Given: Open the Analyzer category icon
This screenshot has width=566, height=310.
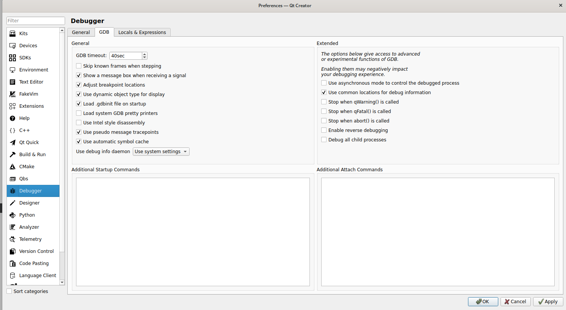Looking at the screenshot, I should pos(12,227).
